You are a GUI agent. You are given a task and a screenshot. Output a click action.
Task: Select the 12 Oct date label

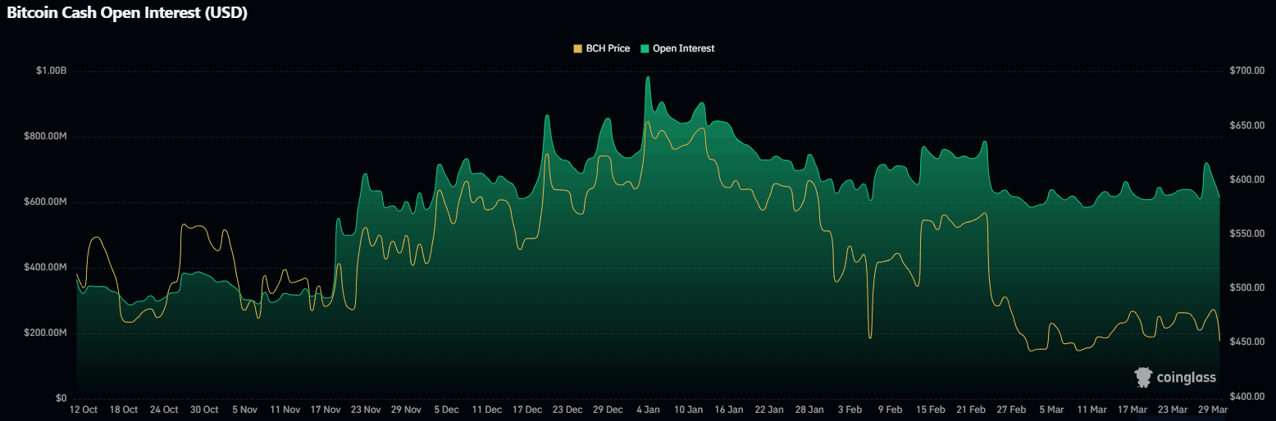coord(84,410)
